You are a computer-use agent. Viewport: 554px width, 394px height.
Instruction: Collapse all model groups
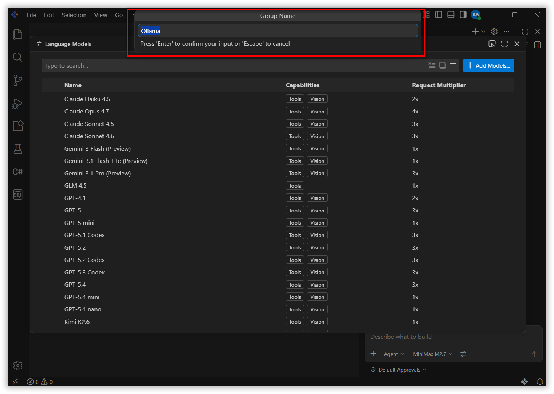[442, 65]
